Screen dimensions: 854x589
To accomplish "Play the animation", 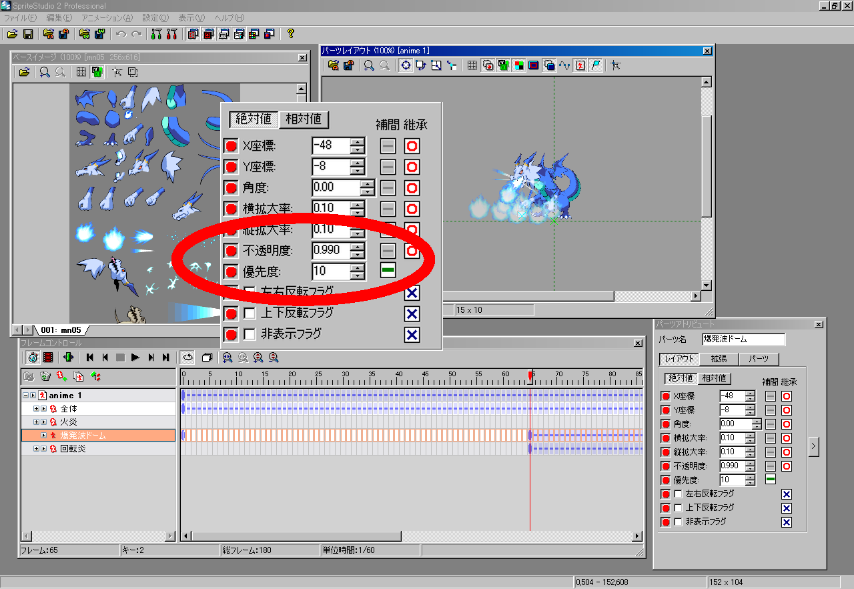I will [x=135, y=358].
